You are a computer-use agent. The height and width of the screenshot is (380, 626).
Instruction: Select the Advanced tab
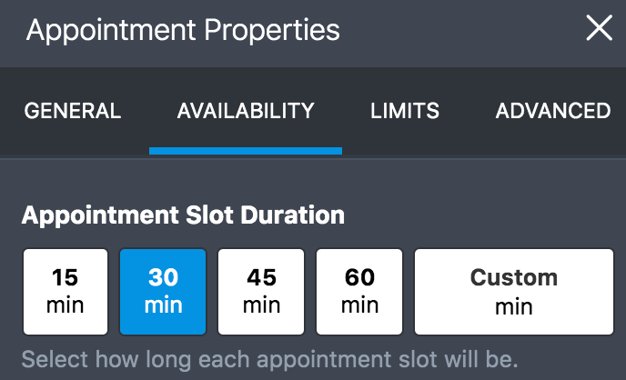552,111
